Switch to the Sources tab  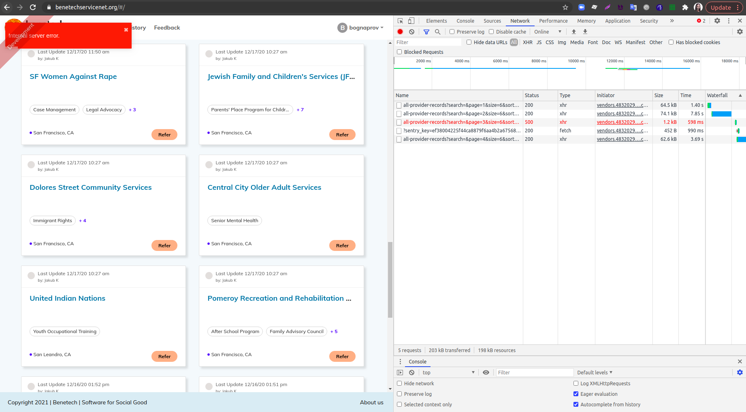coord(492,21)
